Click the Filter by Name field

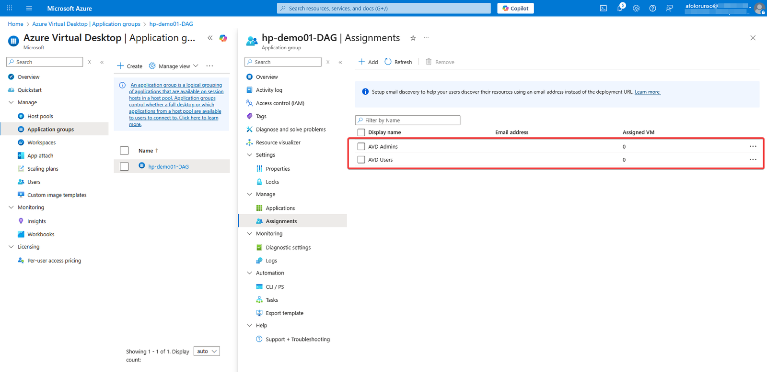pyautogui.click(x=407, y=120)
